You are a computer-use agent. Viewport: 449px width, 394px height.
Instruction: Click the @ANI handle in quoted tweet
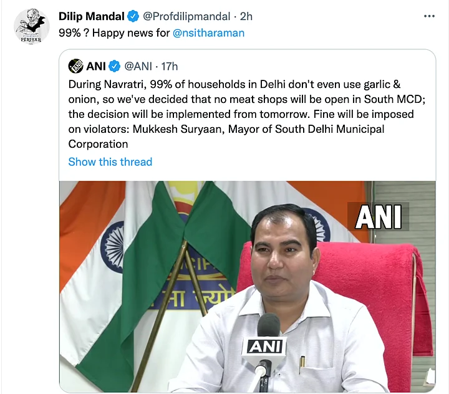(x=138, y=67)
